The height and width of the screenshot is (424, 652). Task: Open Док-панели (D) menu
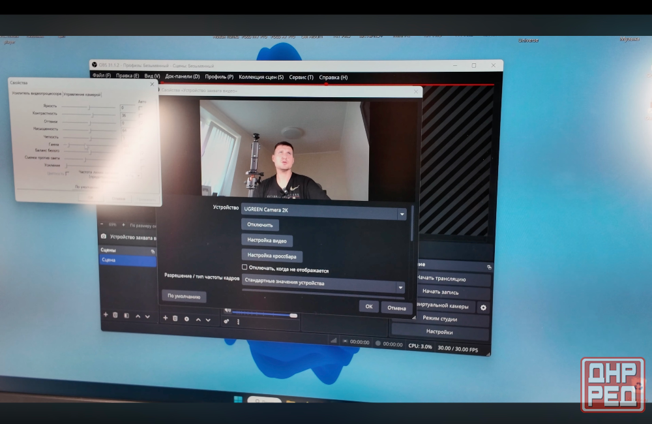coord(182,76)
